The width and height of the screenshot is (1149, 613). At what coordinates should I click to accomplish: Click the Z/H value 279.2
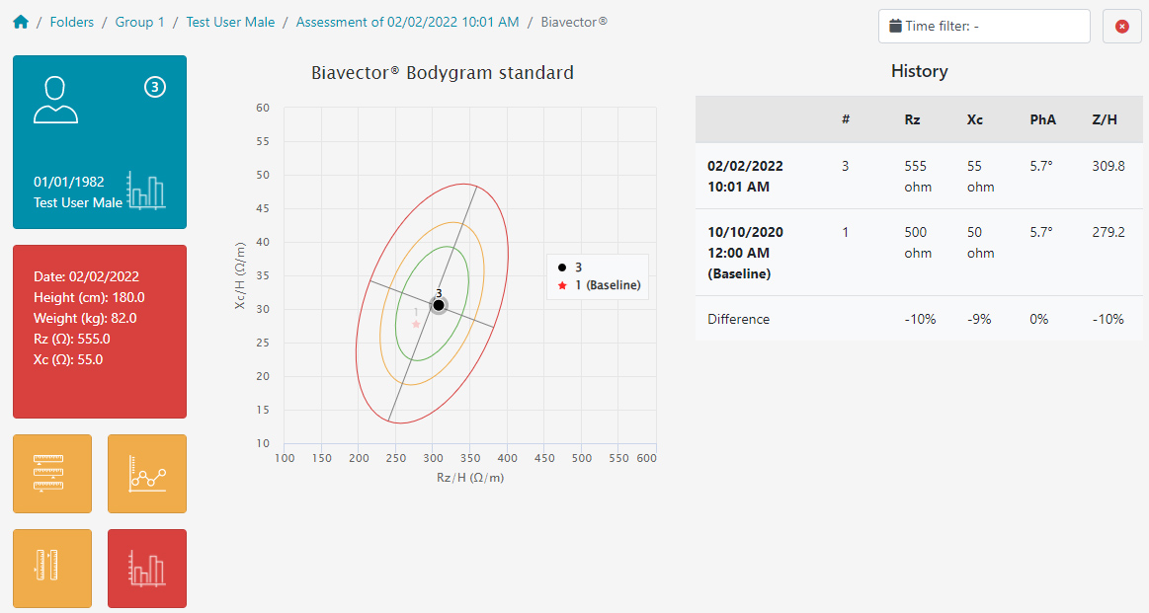click(x=1108, y=232)
